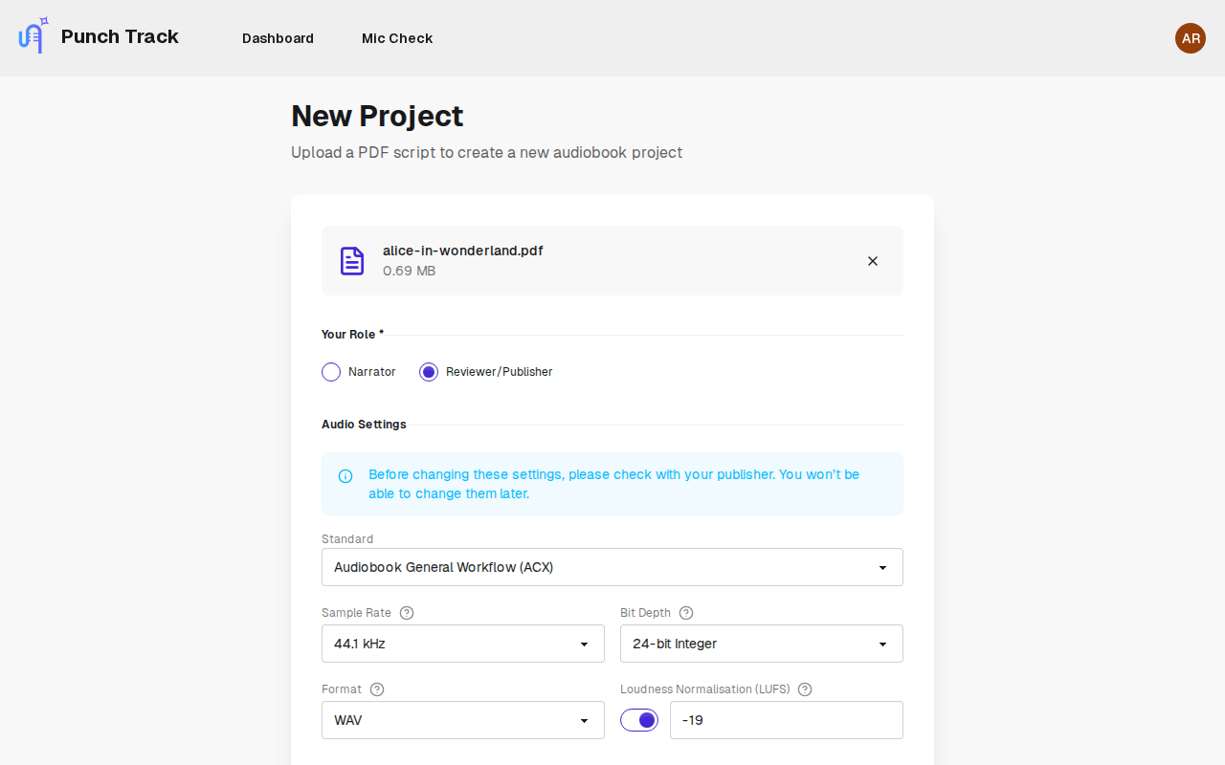This screenshot has height=765, width=1225.
Task: Click the PDF document icon next to alice-in-wonderland.pdf
Action: click(x=352, y=260)
